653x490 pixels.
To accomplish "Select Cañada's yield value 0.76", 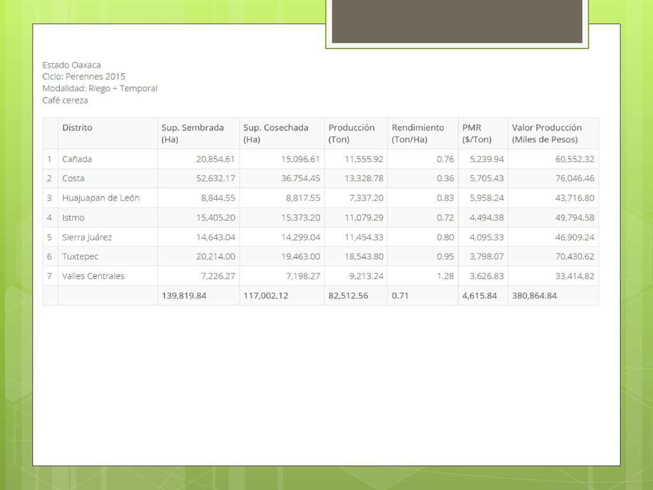I will [445, 159].
